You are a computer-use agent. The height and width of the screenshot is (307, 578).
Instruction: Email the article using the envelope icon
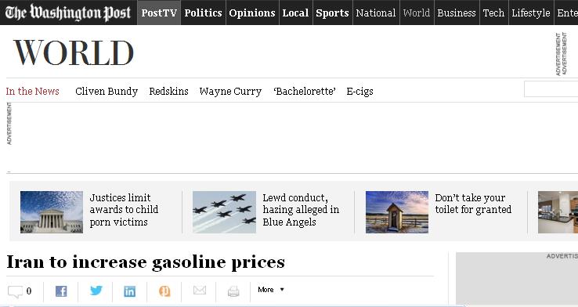[x=200, y=290]
